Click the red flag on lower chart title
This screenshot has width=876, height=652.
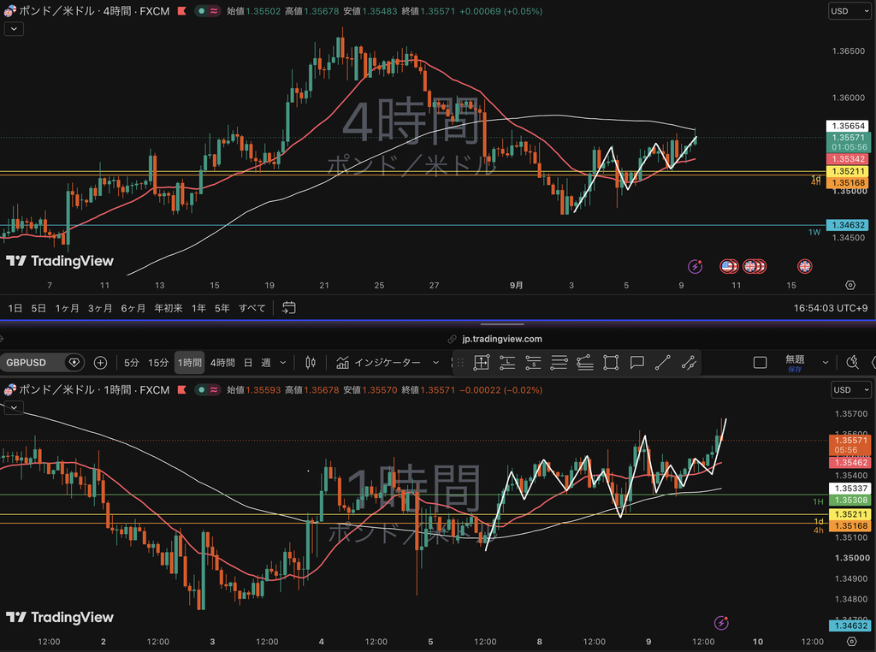[x=181, y=390]
